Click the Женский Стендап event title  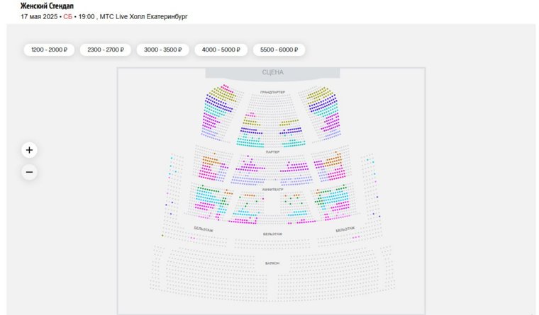click(x=47, y=6)
